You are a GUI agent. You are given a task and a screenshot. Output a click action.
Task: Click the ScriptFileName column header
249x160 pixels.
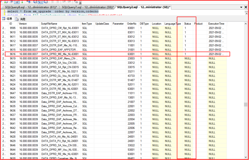pos(49,24)
